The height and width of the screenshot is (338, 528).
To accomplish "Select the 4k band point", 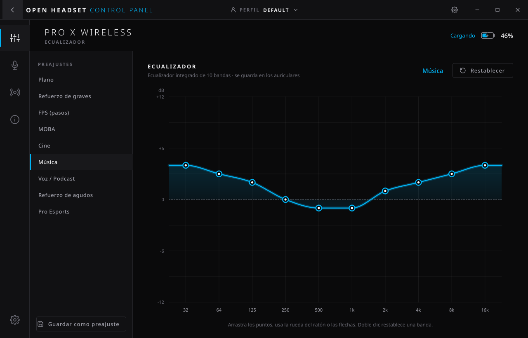I will click(418, 182).
